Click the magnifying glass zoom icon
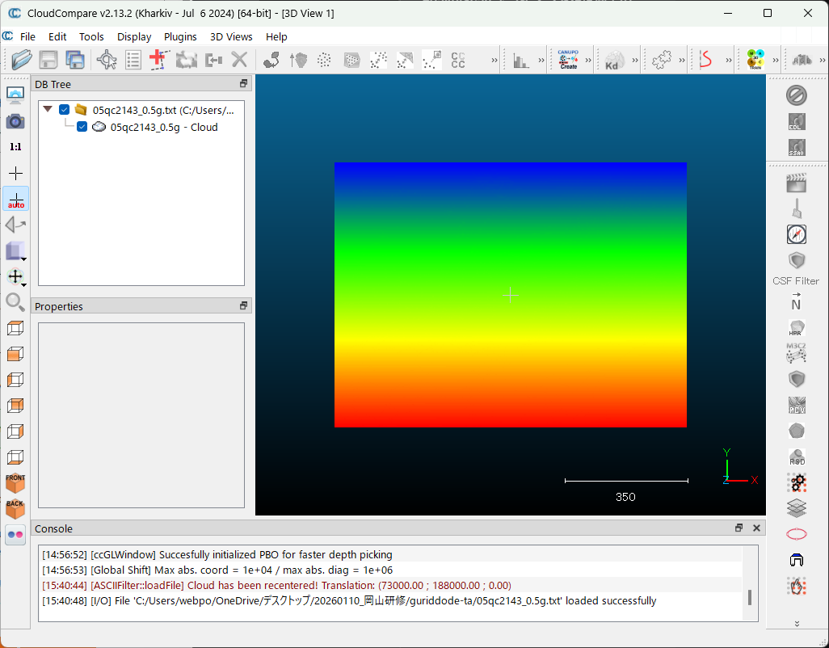829x648 pixels. (x=15, y=302)
